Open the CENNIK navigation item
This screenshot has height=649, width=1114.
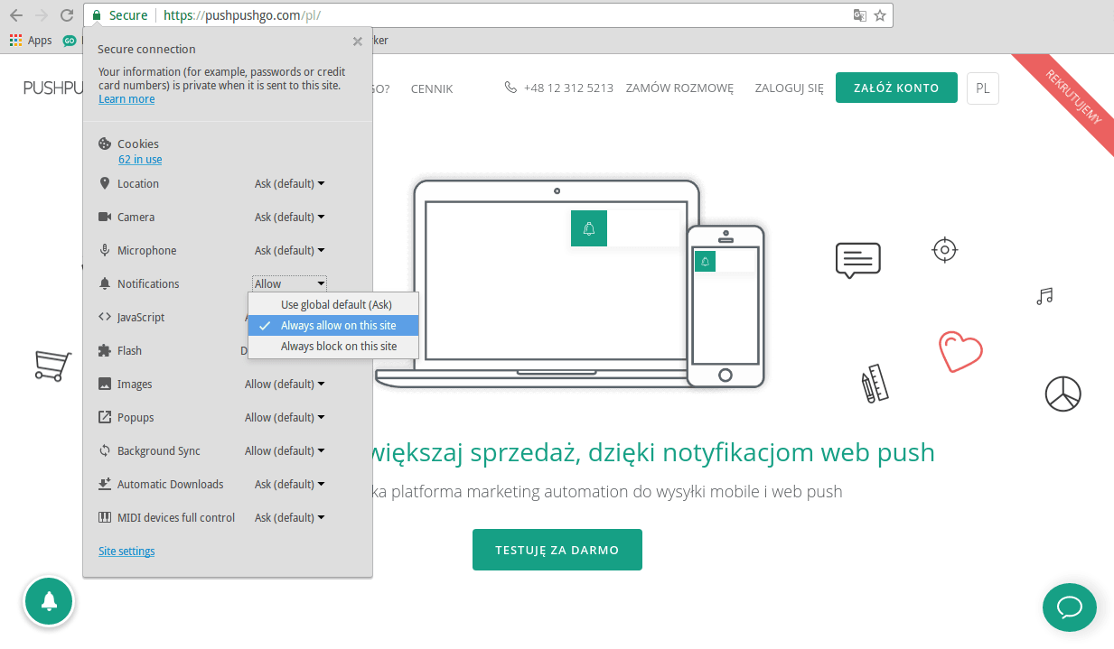[x=432, y=88]
